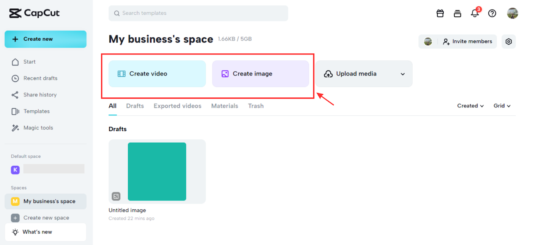Click the Untitled image title
Image resolution: width=535 pixels, height=245 pixels.
tap(127, 210)
